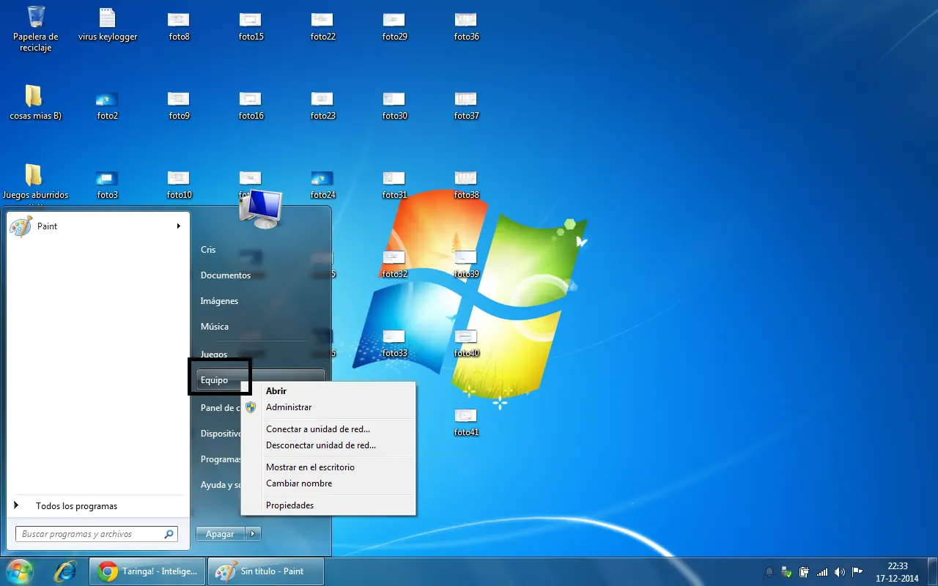Open the Action Center flag icon

(856, 572)
